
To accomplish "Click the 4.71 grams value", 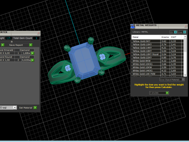I will point(164,74).
